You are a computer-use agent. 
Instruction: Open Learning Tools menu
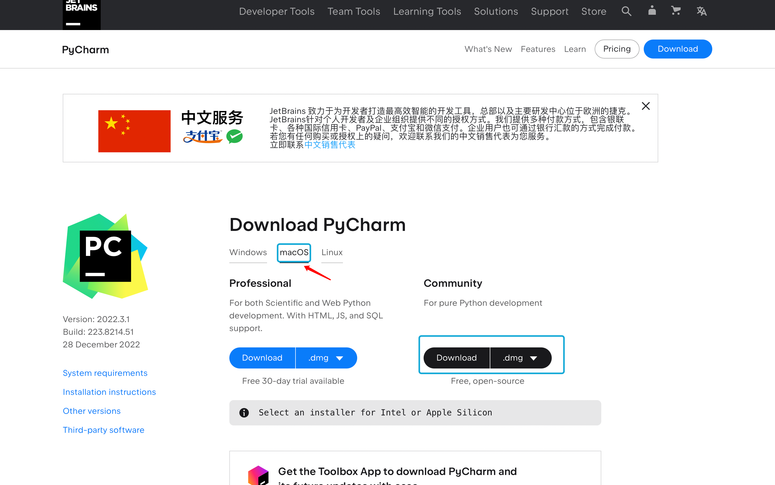(x=427, y=12)
